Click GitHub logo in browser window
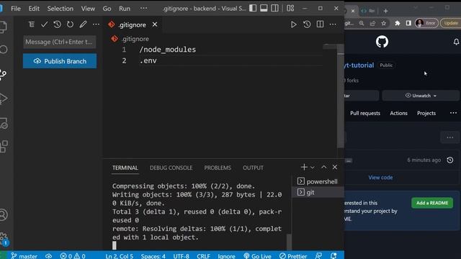Viewport: 461px width, 259px height. tap(382, 42)
